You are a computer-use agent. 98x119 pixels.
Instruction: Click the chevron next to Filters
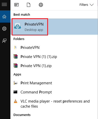pyautogui.click(x=92, y=5)
